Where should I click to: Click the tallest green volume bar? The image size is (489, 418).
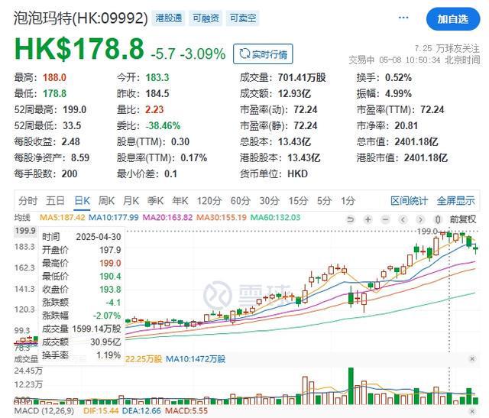click(x=351, y=386)
